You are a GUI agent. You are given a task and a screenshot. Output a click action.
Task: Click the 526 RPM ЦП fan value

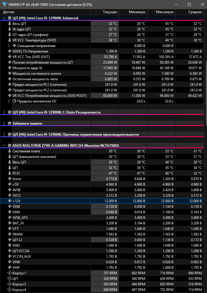110,279
